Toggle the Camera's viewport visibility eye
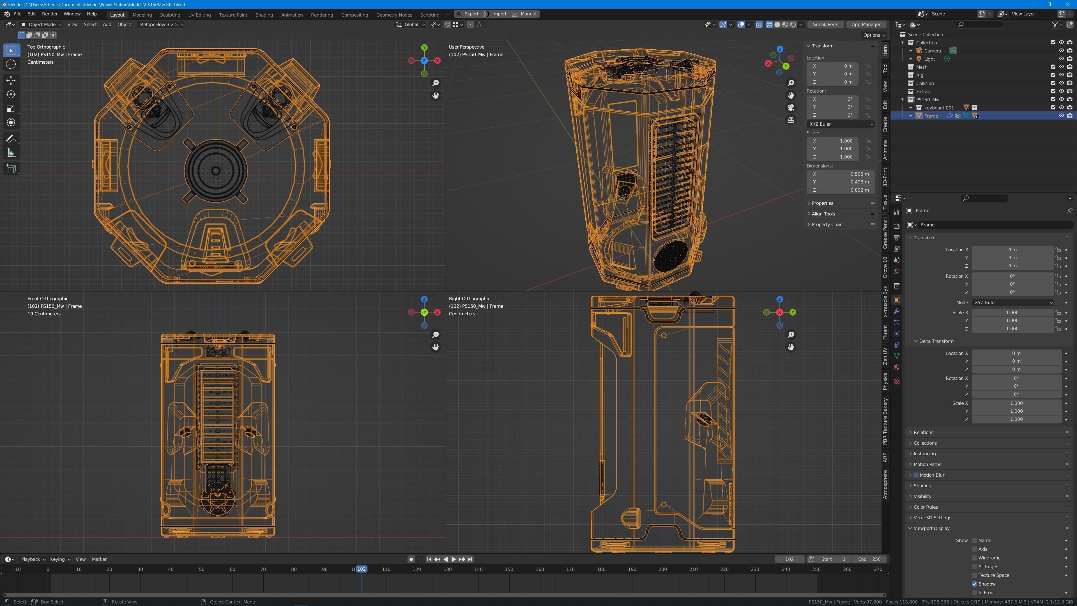 1061,50
